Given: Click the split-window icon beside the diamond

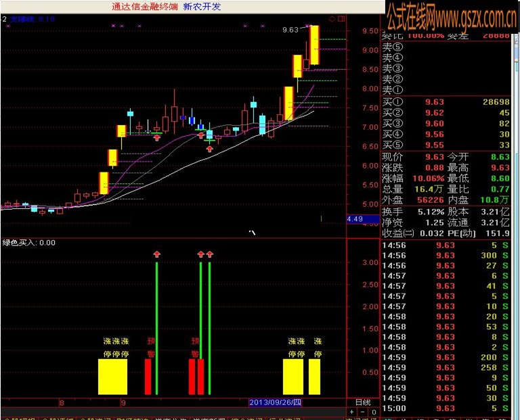Looking at the screenshot, I should [341, 18].
